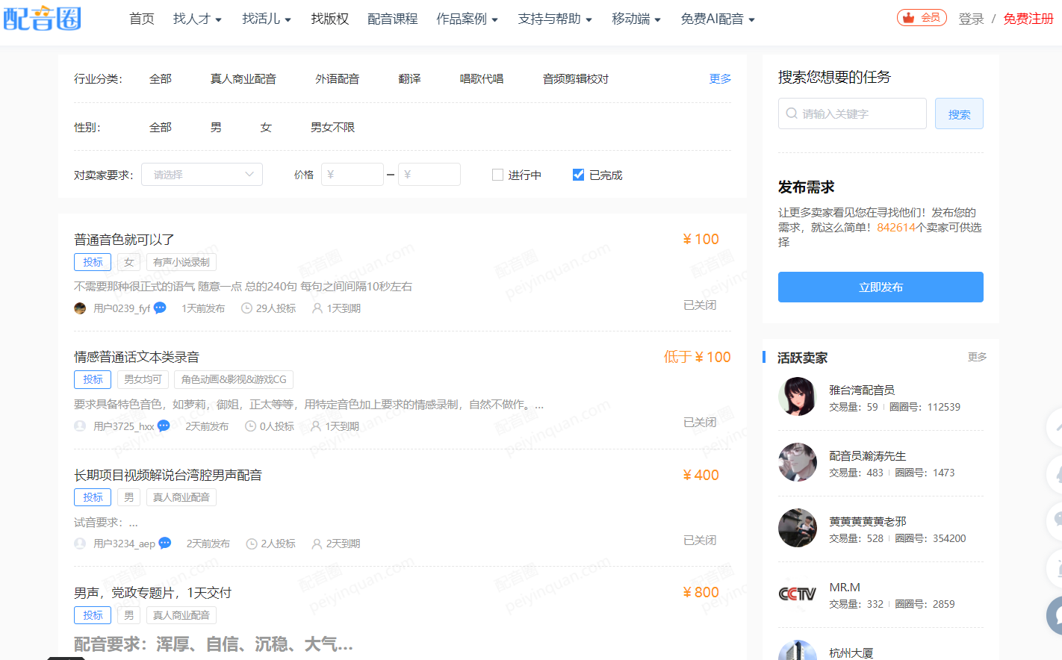The width and height of the screenshot is (1062, 660).
Task: Open the 配音圈 site logo homepage
Action: 43,18
